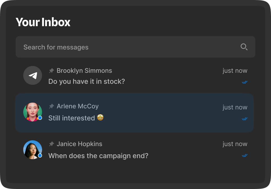This screenshot has width=271, height=189.
Task: Click the pin icon next to Janice Hopkins
Action: pos(51,144)
